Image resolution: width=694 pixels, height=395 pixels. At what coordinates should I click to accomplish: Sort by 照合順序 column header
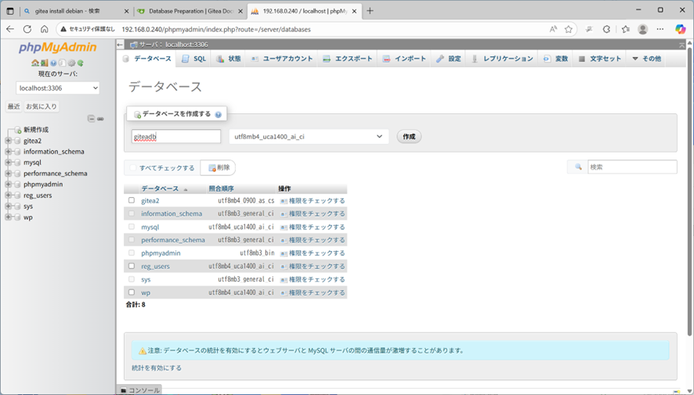click(x=222, y=189)
